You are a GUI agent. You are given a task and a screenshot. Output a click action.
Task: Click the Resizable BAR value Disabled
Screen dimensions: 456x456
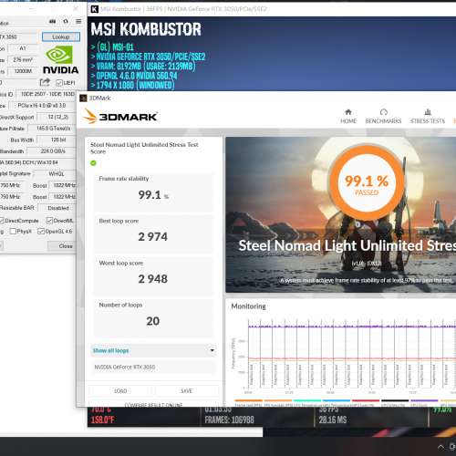coord(57,208)
